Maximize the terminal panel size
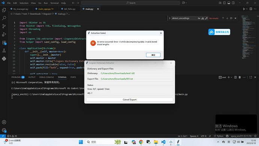259x146 pixels. click(x=251, y=77)
